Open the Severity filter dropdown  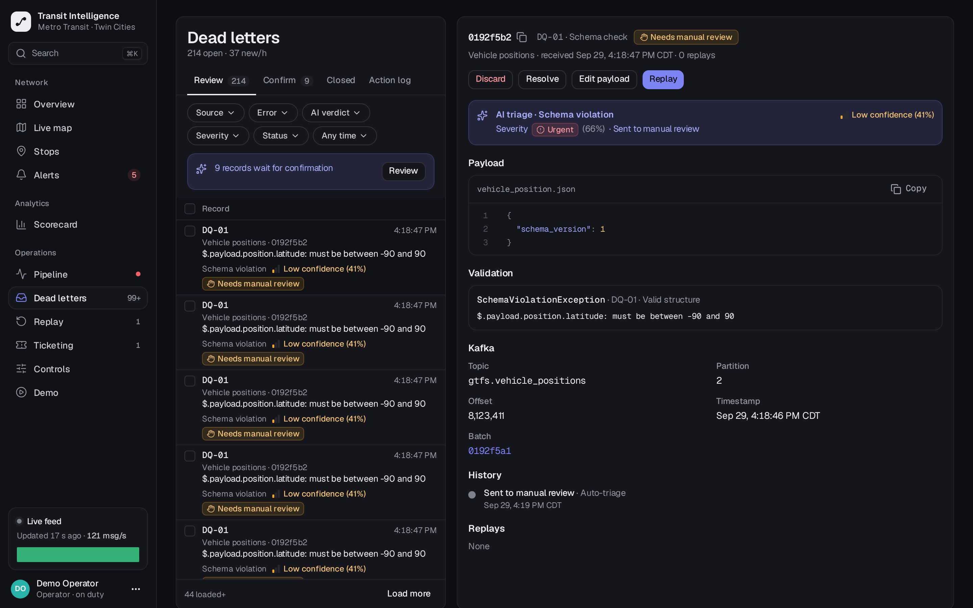[x=218, y=135]
